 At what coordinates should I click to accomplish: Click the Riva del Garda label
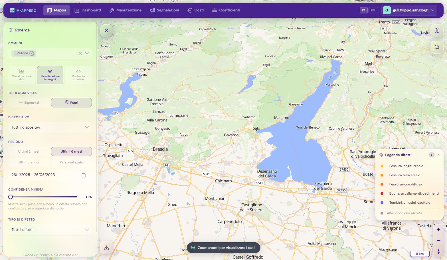click(331, 57)
